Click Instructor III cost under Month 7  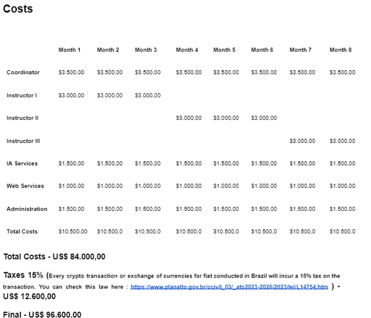point(302,141)
